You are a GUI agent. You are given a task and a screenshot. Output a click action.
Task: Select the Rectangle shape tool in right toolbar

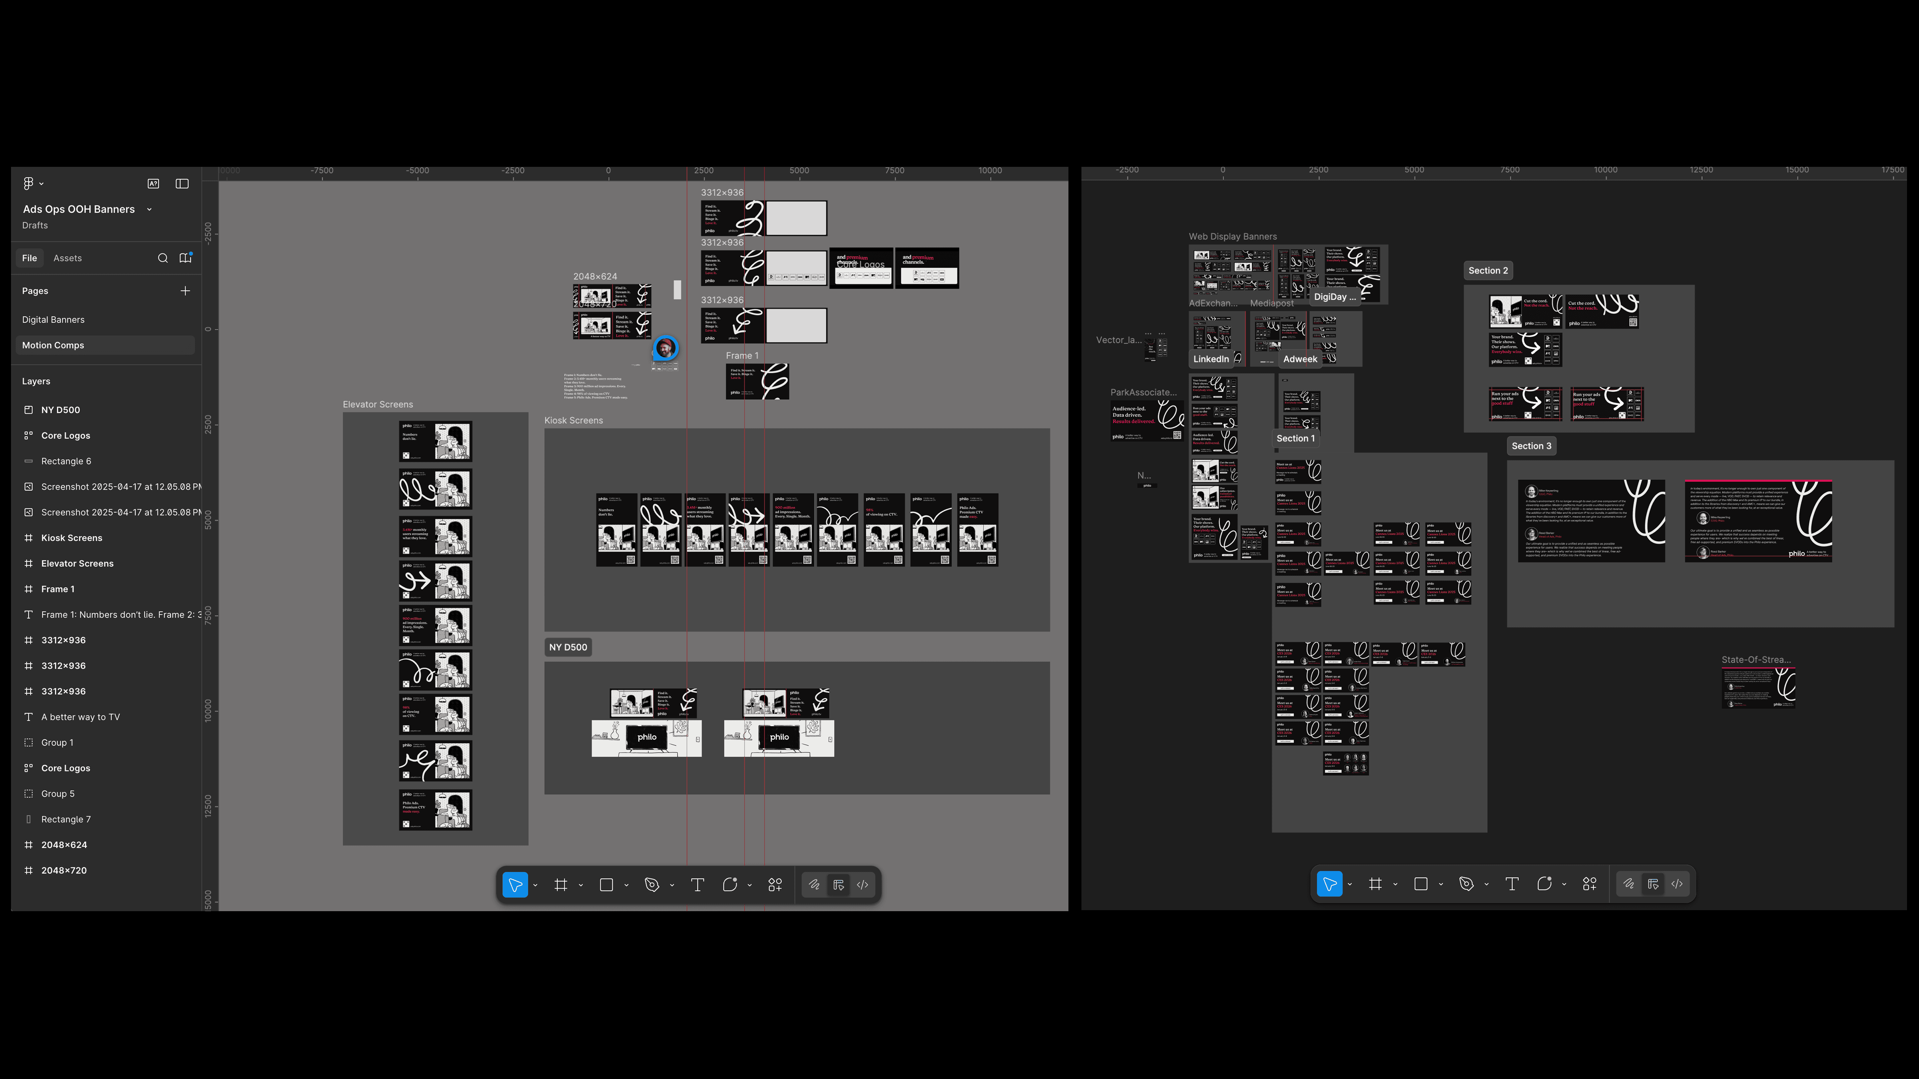tap(1421, 884)
